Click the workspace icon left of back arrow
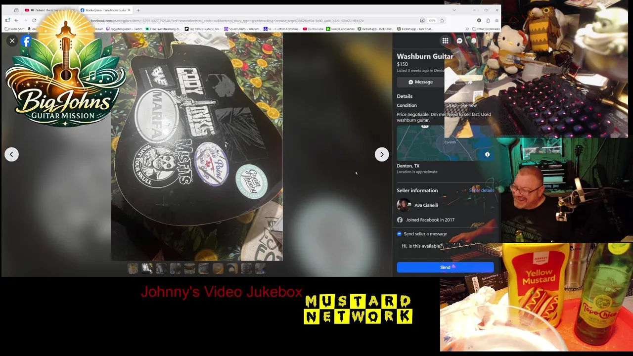633x356 pixels. tap(7, 20)
